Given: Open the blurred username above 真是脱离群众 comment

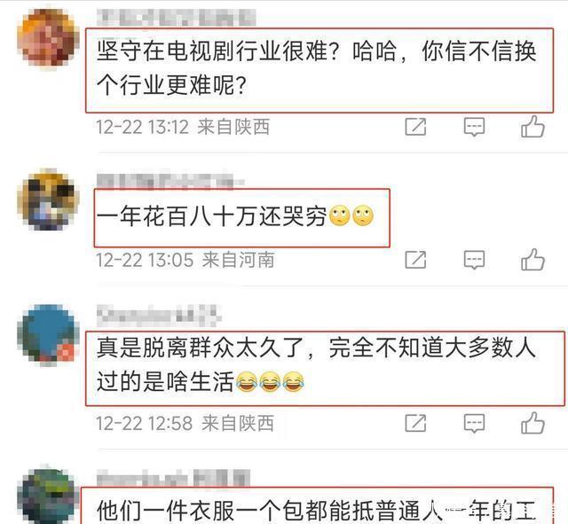Looking at the screenshot, I should [159, 315].
